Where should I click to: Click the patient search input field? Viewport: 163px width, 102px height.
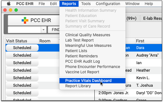point(24,30)
